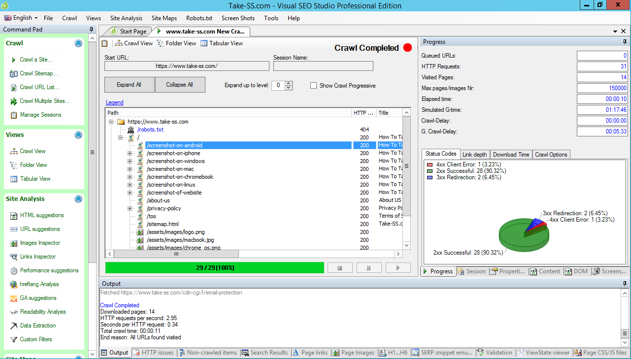Select Crawl View in crawl toolbar

pos(134,43)
